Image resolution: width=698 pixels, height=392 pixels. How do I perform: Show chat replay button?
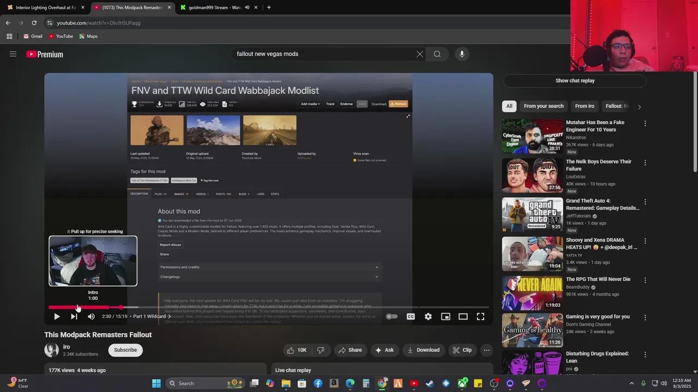coord(575,81)
